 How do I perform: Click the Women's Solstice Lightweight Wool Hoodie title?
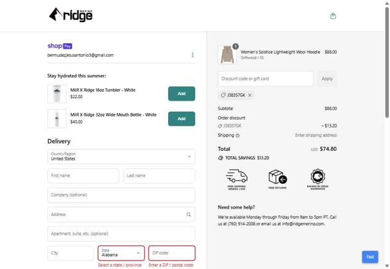click(280, 52)
